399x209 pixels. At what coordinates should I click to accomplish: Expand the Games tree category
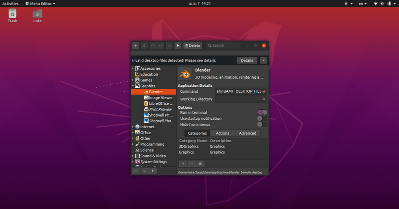[x=133, y=80]
